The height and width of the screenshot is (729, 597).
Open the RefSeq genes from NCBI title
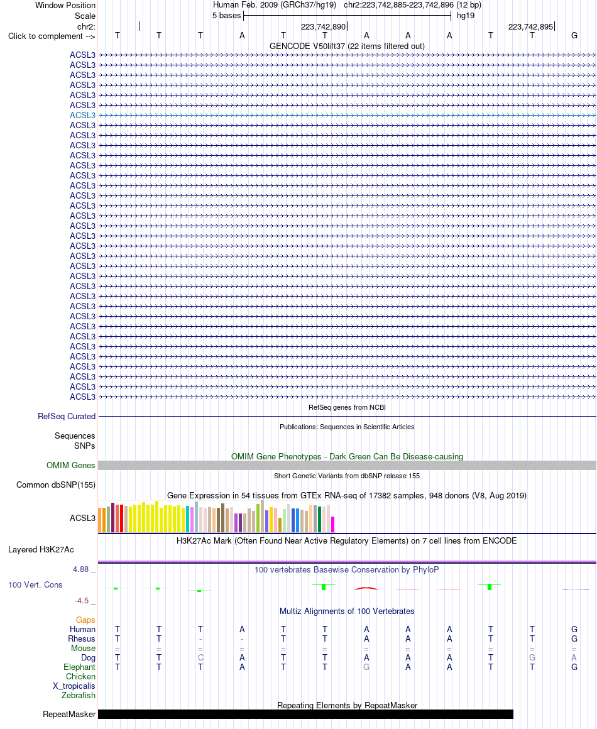tap(347, 407)
